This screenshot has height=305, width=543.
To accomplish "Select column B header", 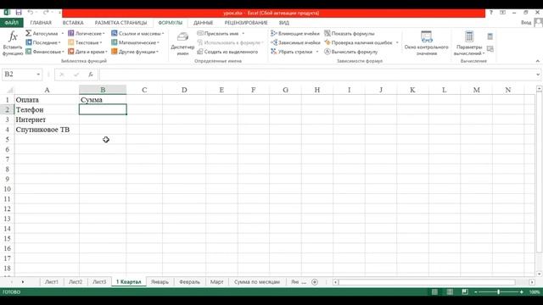I will (x=103, y=90).
